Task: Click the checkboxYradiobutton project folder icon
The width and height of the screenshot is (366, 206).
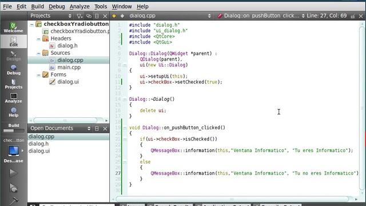Action: [x=39, y=24]
